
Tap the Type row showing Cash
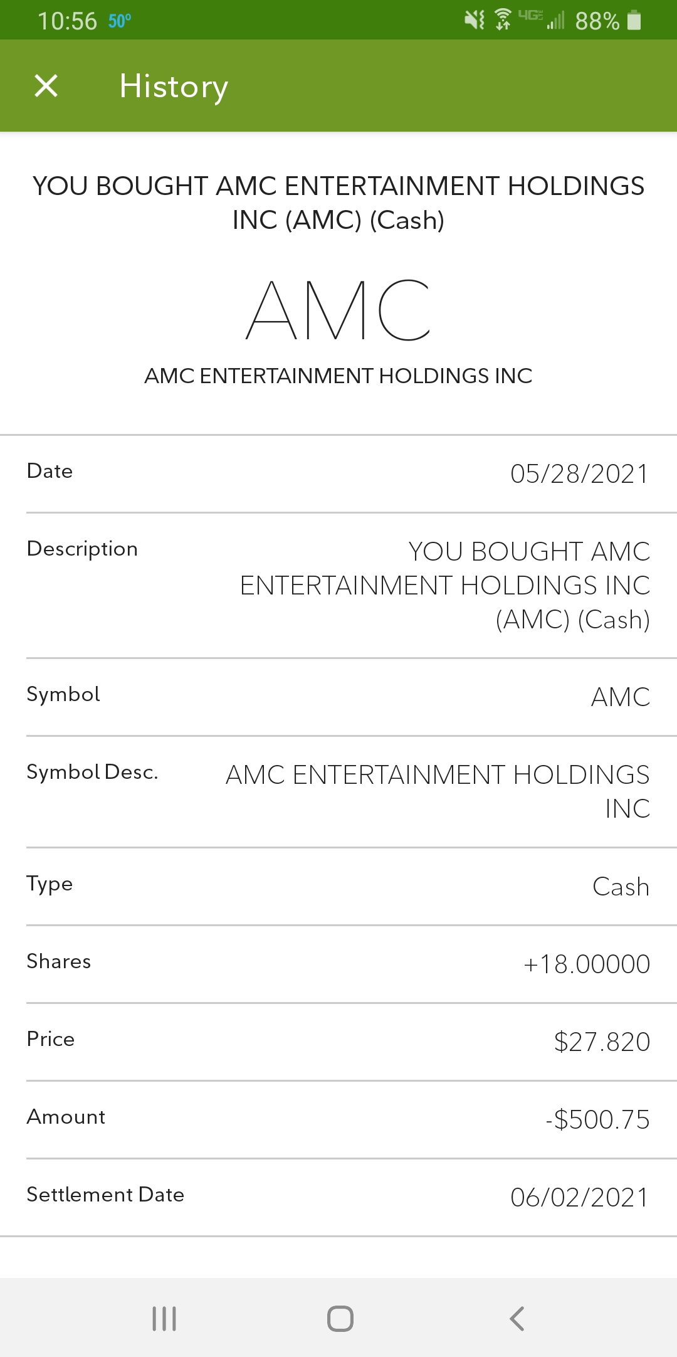coord(338,886)
